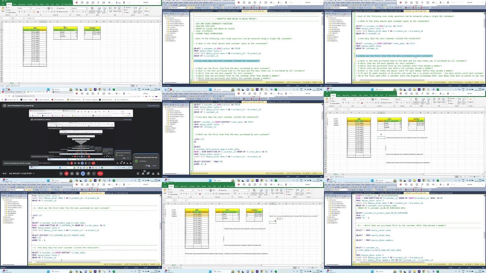This screenshot has width=486, height=273.
Task: Click the Stop presenting link
Action: (153, 106)
